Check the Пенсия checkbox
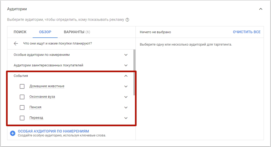The image size is (271, 147). (22, 107)
